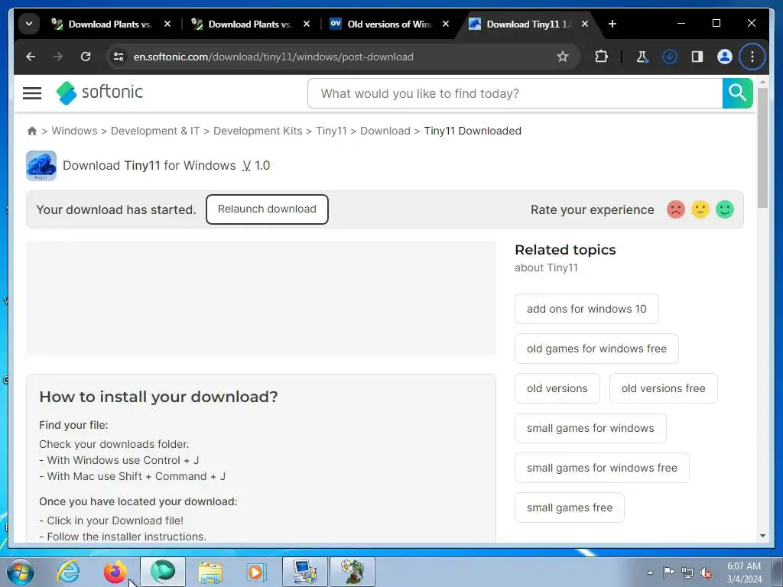Viewport: 783px width, 587px height.
Task: Open the Chrome profile avatar
Action: tap(725, 57)
